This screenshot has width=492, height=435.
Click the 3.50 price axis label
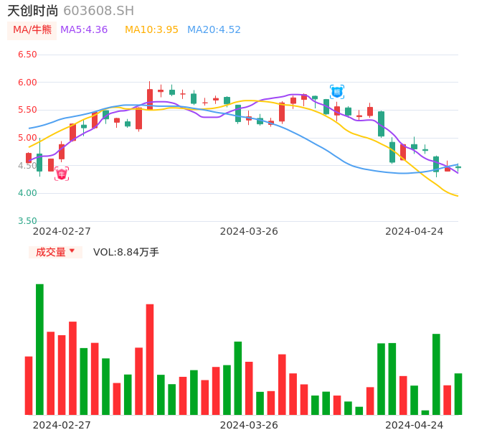click(27, 221)
